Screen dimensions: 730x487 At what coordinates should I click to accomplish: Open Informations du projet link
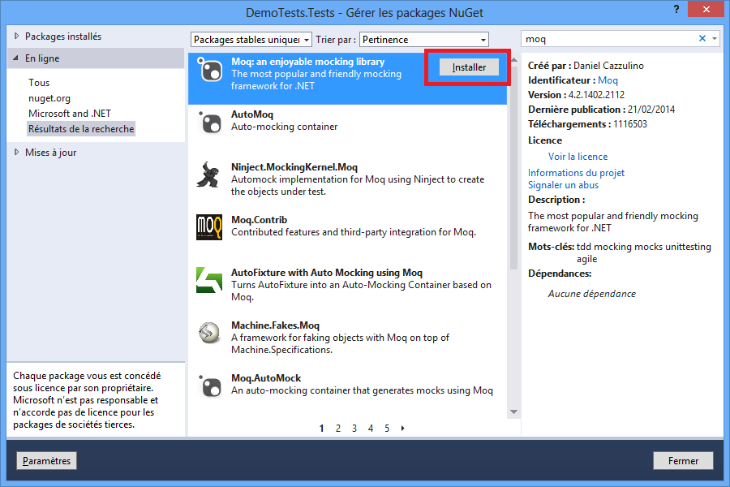pyautogui.click(x=576, y=172)
